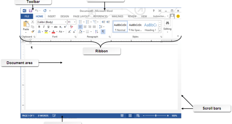Undo the last action
This screenshot has width=232, height=124.
click(x=37, y=11)
